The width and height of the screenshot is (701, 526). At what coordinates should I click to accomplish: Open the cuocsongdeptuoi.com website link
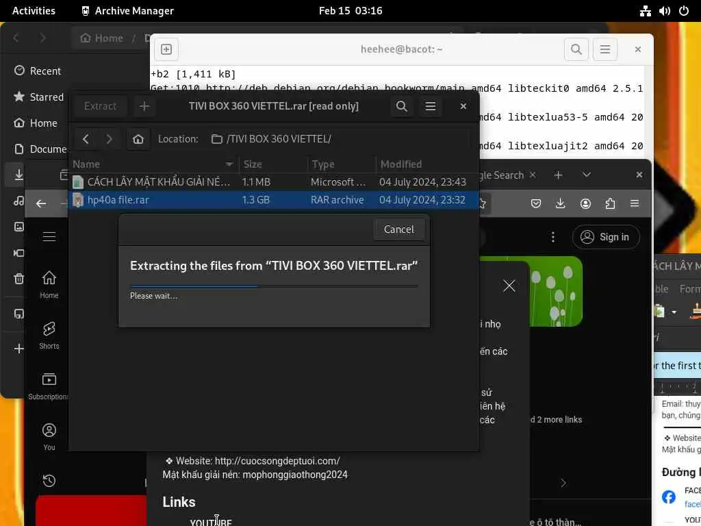click(277, 461)
